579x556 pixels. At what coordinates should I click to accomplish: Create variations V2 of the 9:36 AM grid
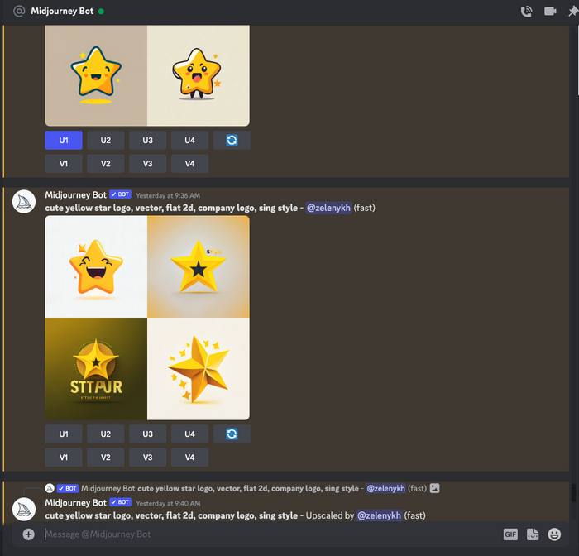pyautogui.click(x=106, y=458)
